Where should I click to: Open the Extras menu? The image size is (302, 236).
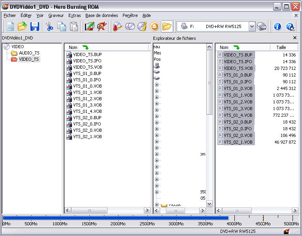click(75, 15)
